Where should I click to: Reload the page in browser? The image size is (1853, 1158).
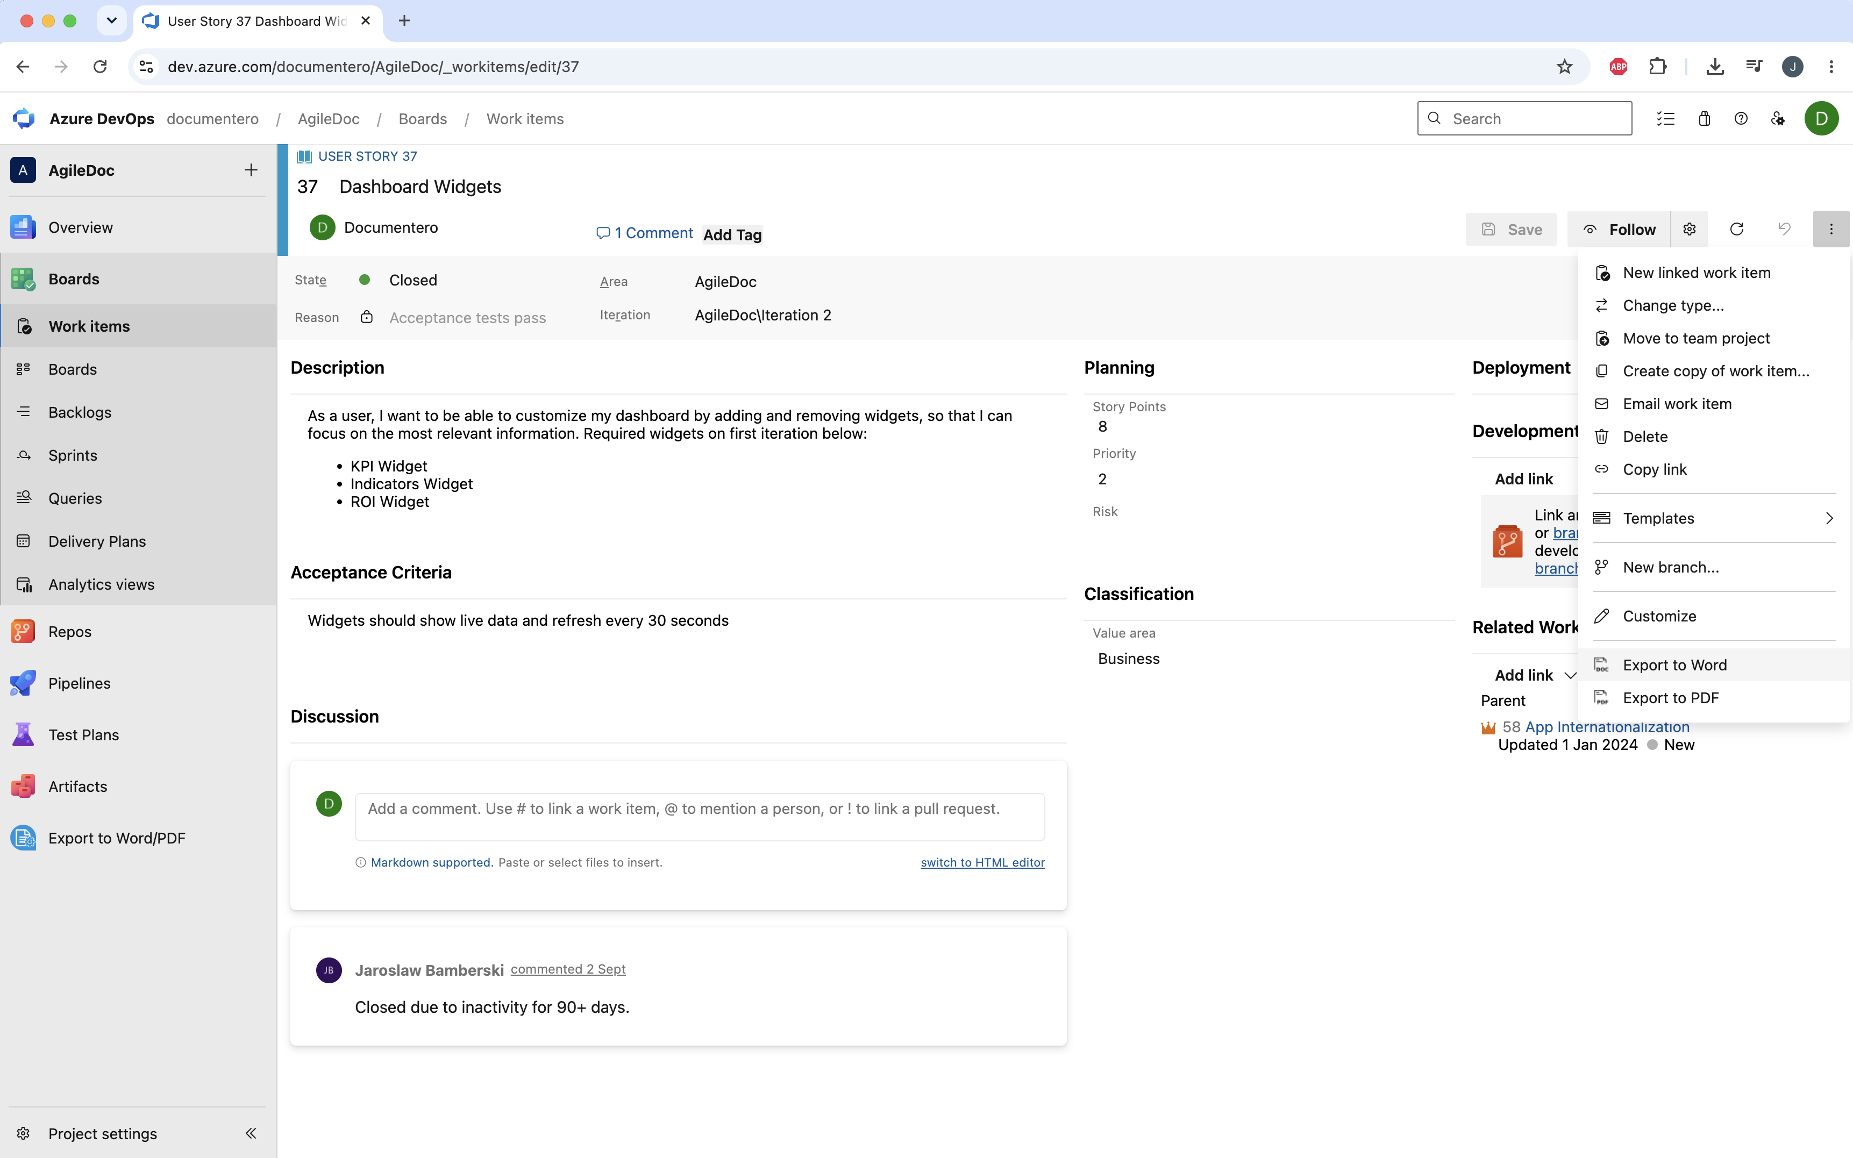(x=99, y=67)
